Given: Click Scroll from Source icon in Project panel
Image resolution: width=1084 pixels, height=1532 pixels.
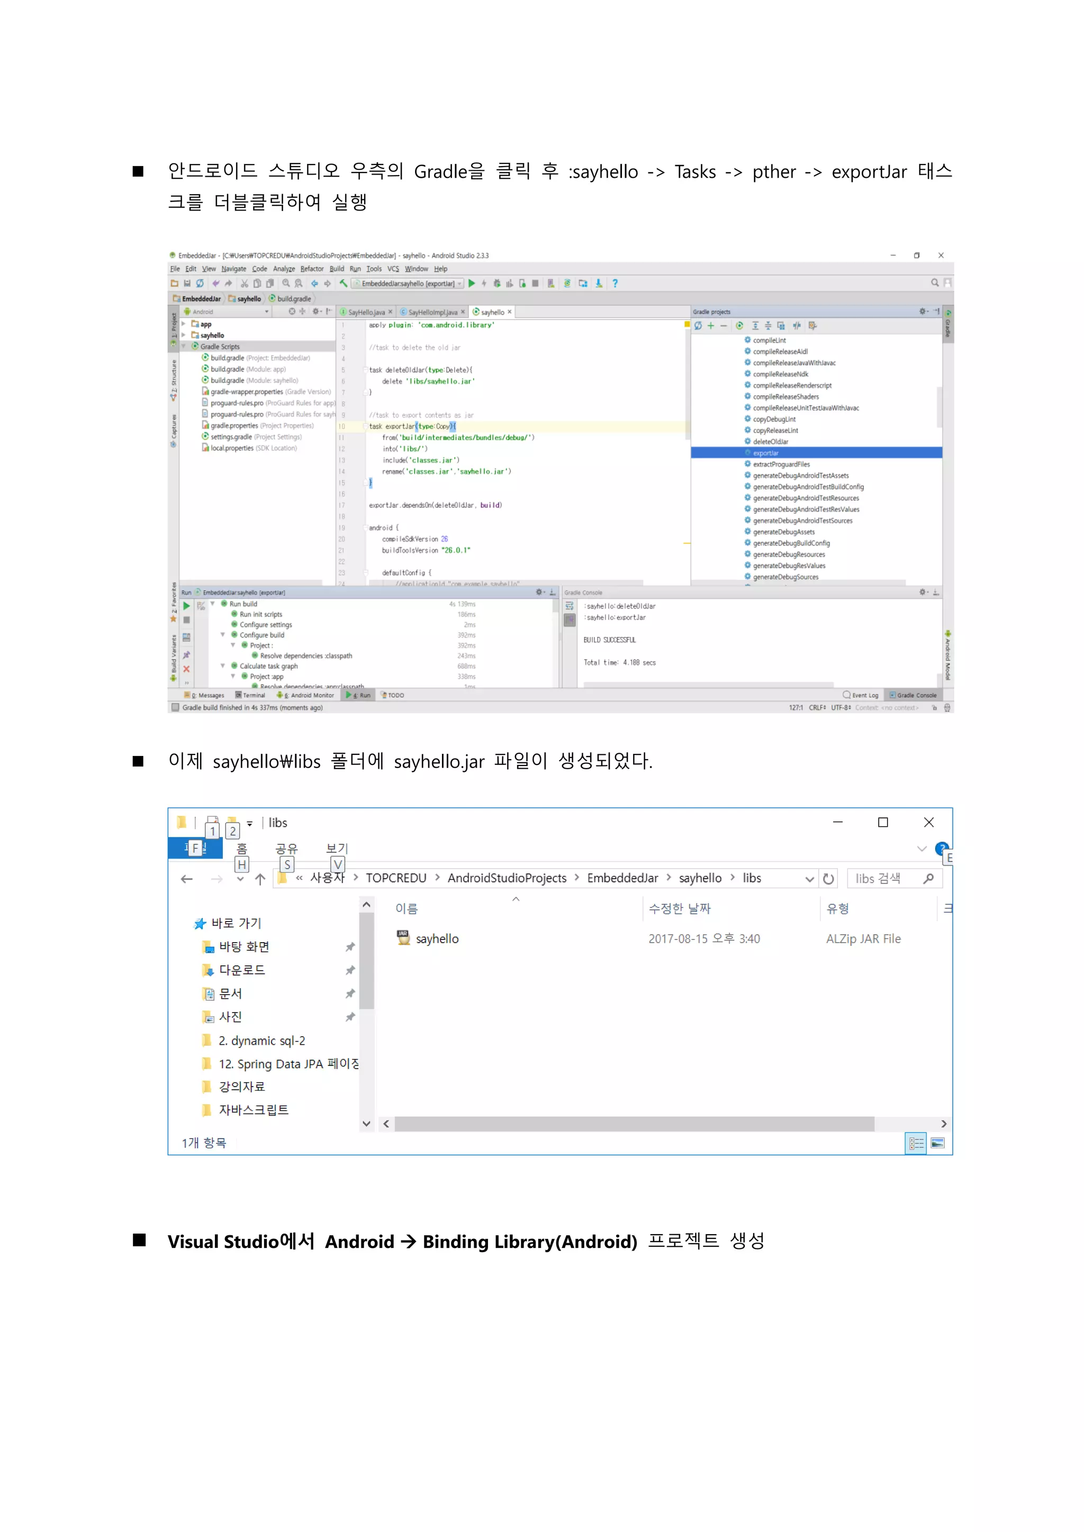Looking at the screenshot, I should [292, 312].
